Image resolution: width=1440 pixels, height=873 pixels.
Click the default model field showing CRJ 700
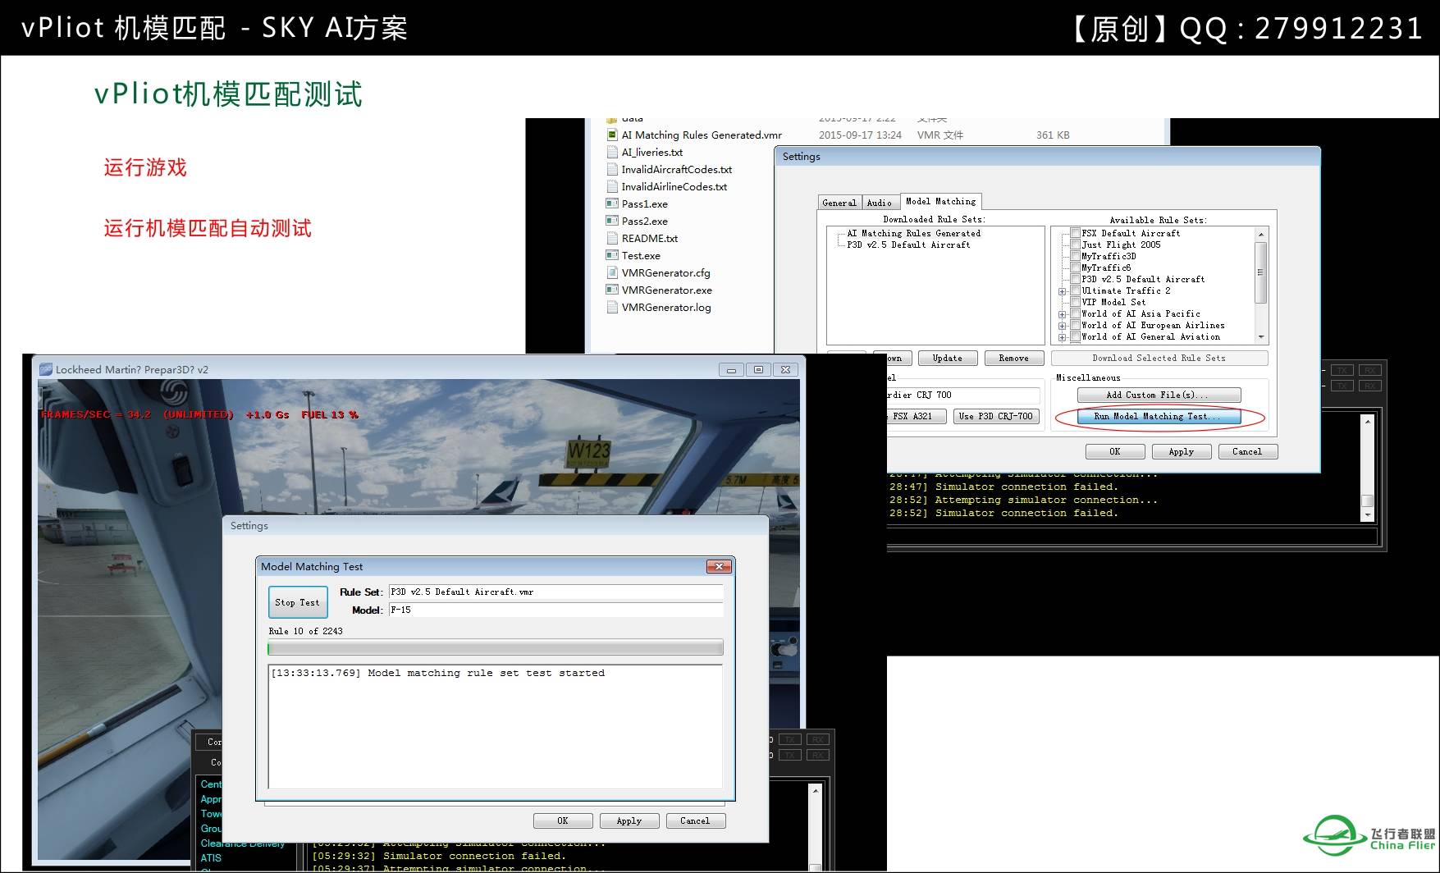tap(962, 395)
